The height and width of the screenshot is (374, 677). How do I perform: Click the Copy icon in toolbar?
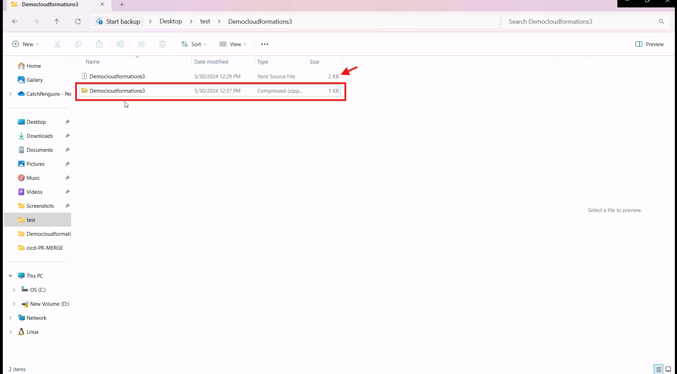(78, 44)
